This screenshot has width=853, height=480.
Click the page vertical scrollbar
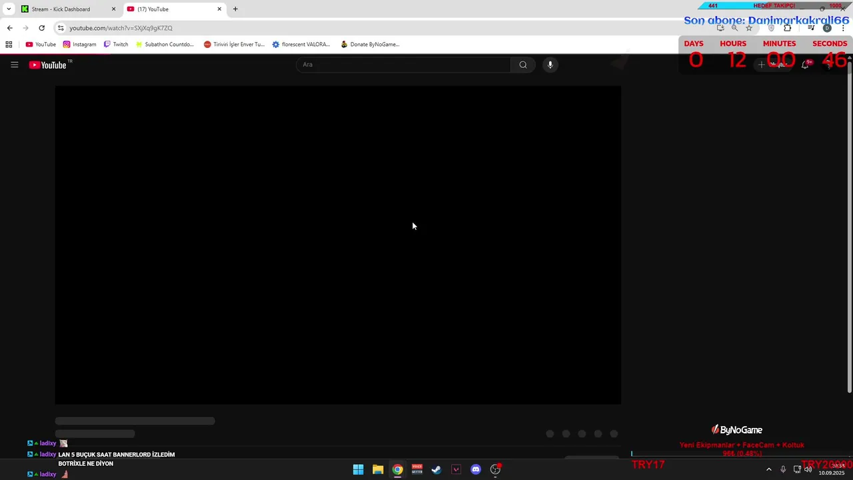(x=849, y=227)
